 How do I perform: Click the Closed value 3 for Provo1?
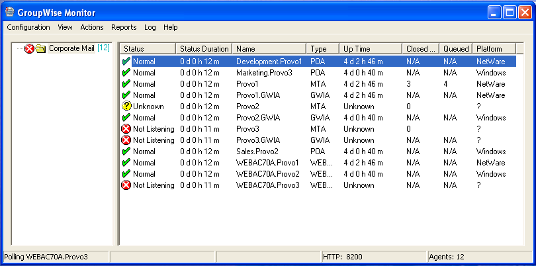pos(408,84)
